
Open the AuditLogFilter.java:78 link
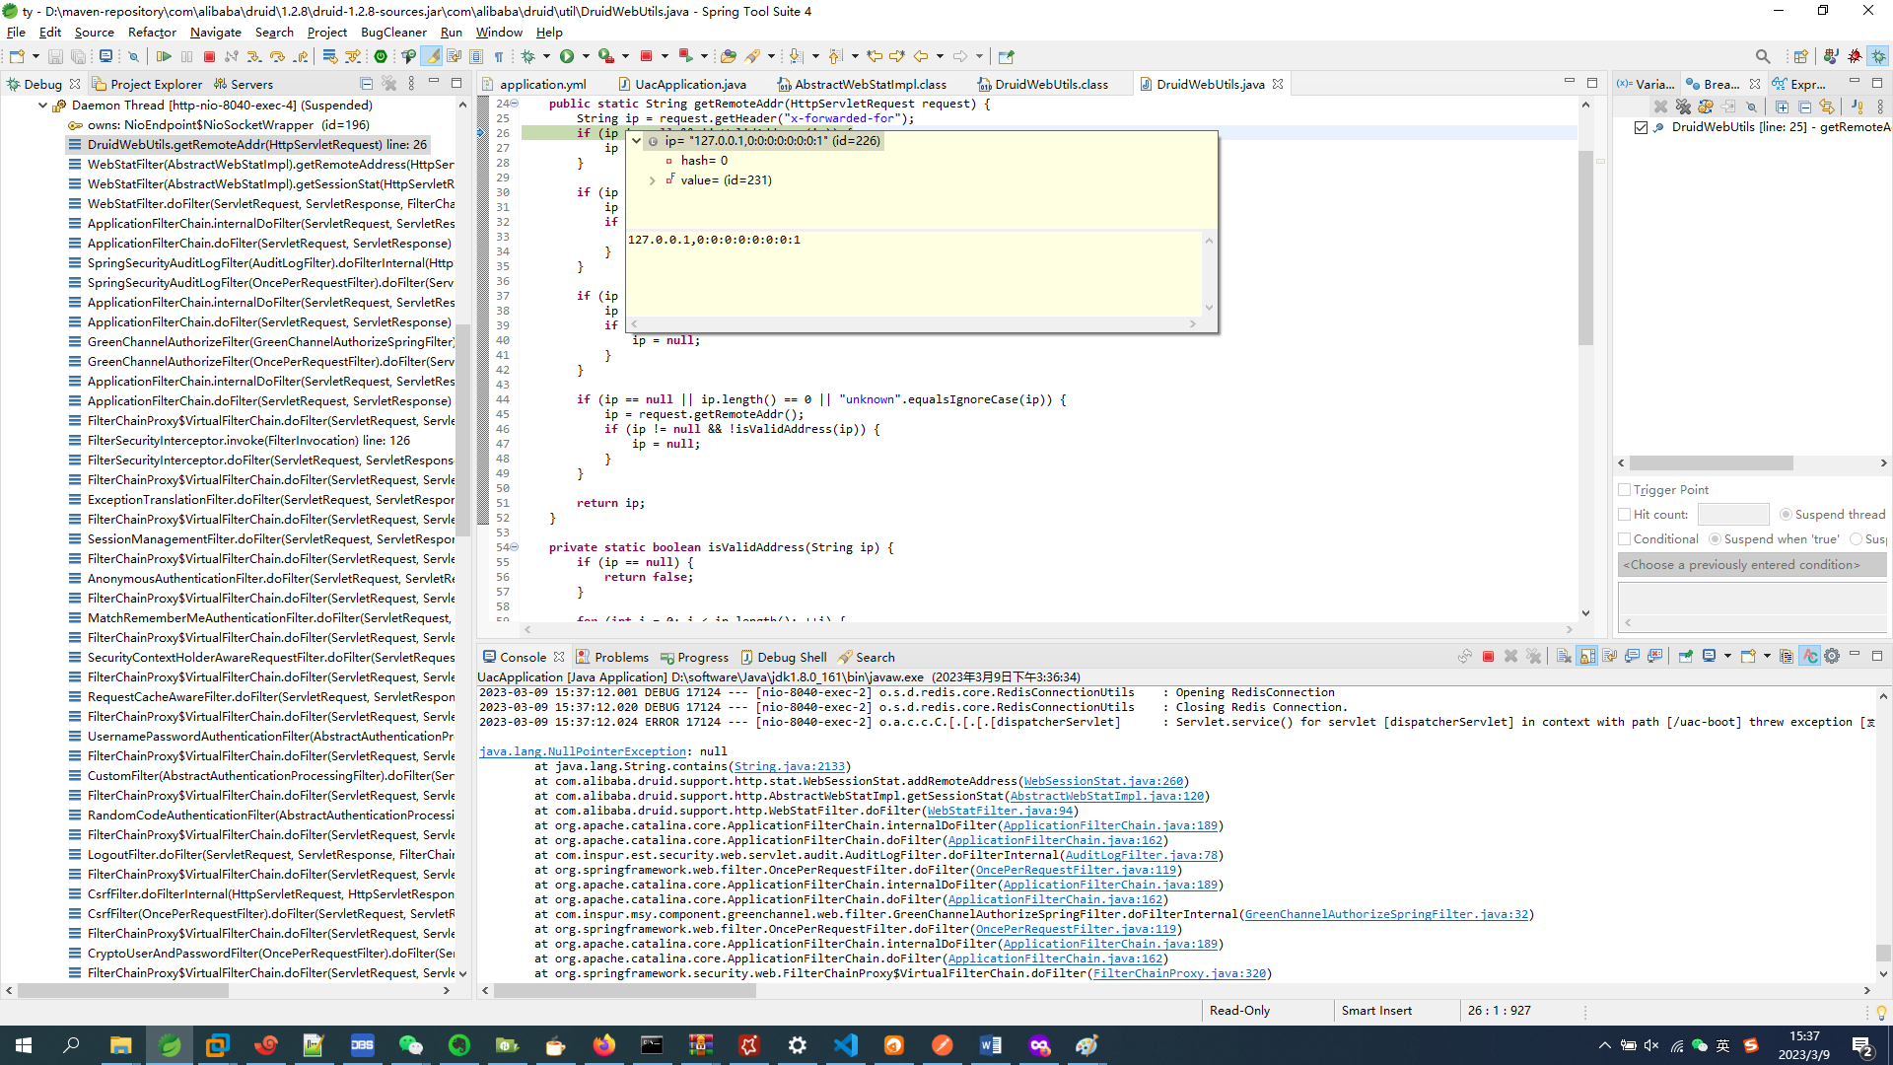point(1141,855)
